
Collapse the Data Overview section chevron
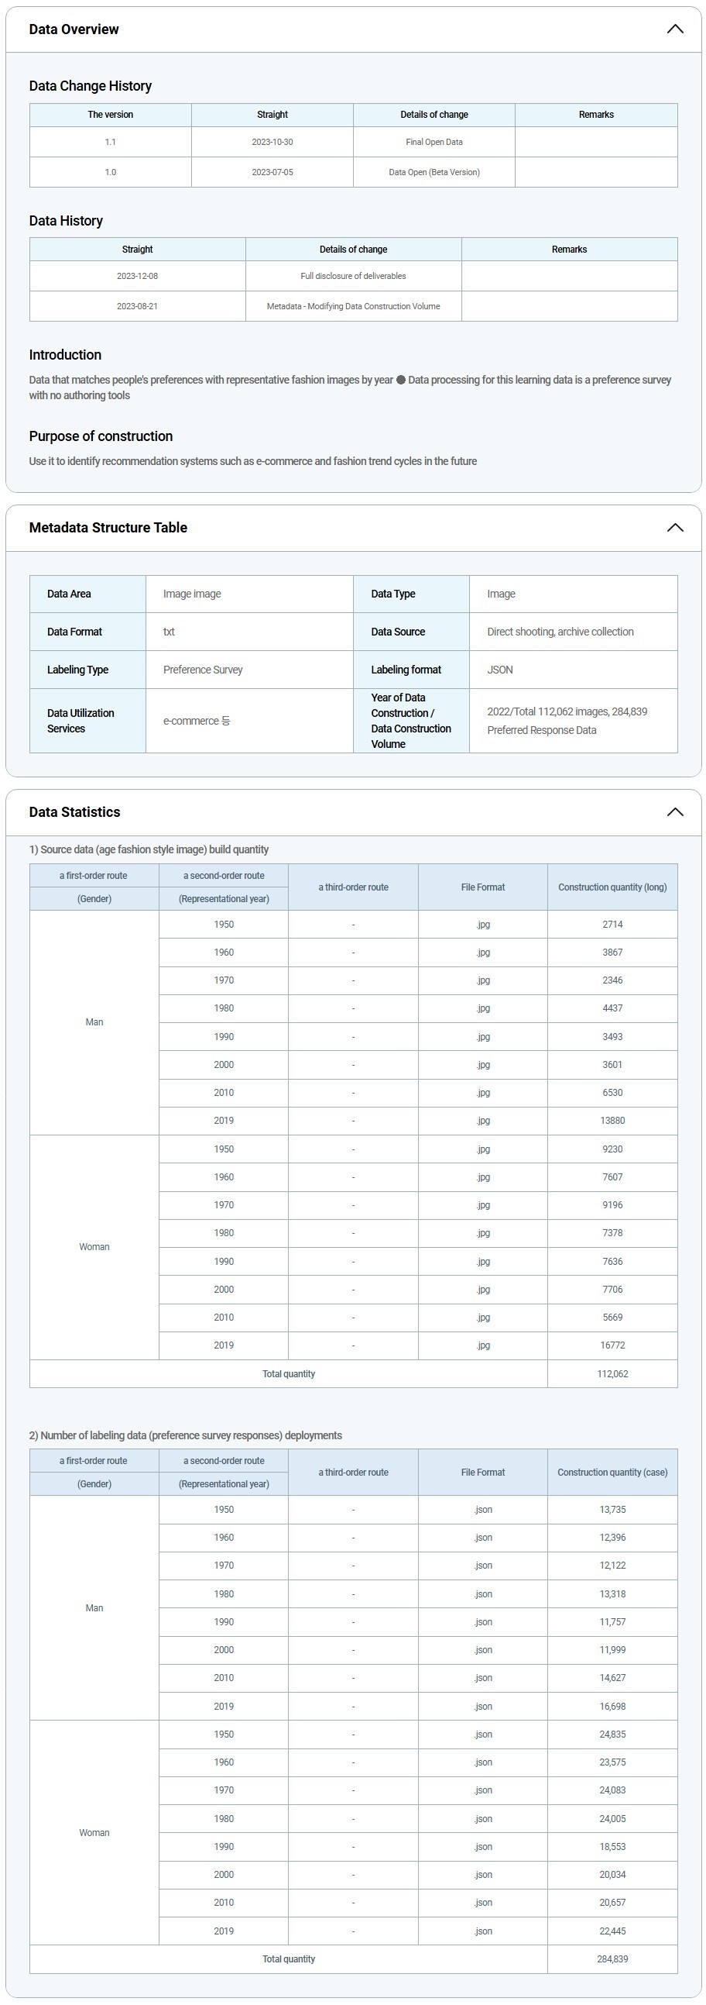click(x=675, y=29)
